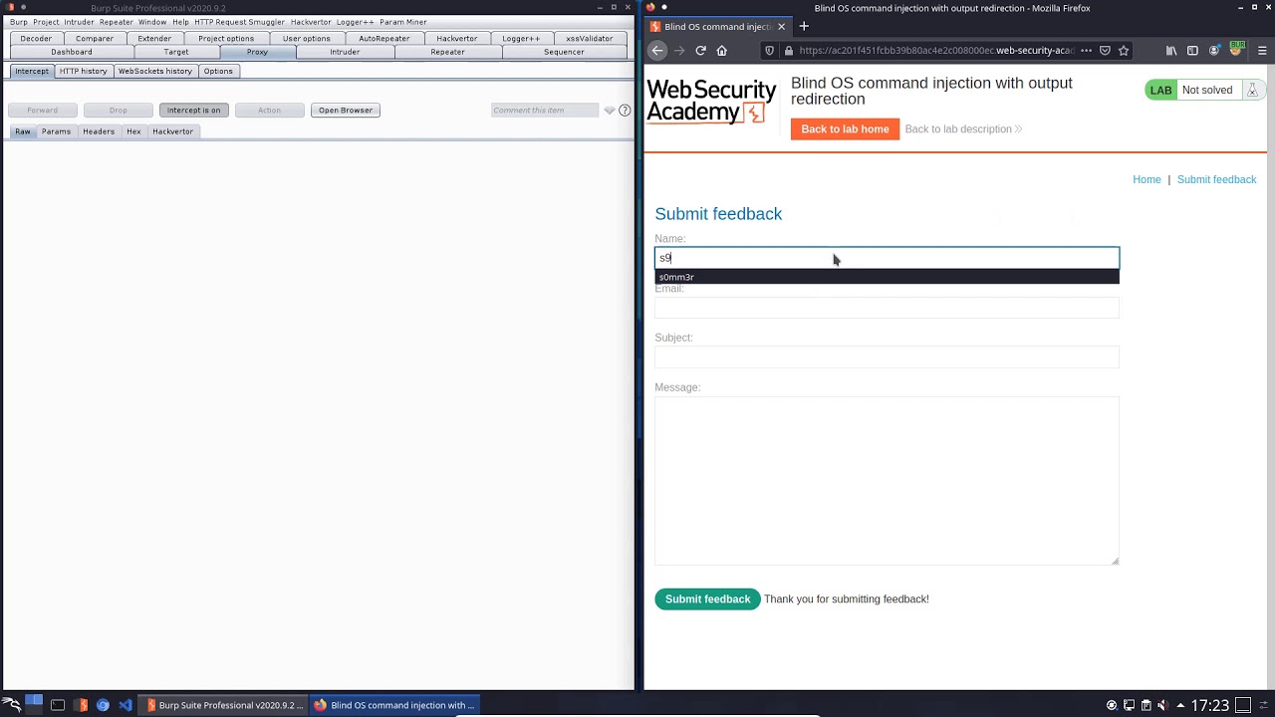Open the Param Miner menu
Screen dimensions: 1275x717
coord(403,22)
